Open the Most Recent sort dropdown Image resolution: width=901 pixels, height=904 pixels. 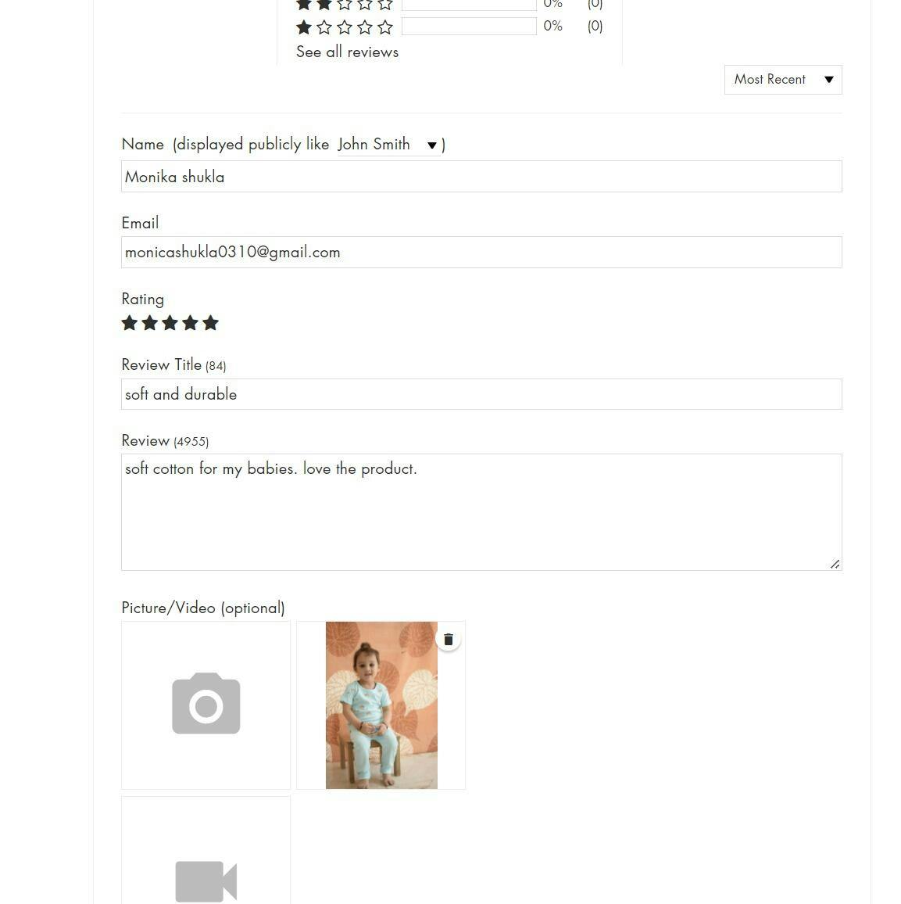pos(783,80)
